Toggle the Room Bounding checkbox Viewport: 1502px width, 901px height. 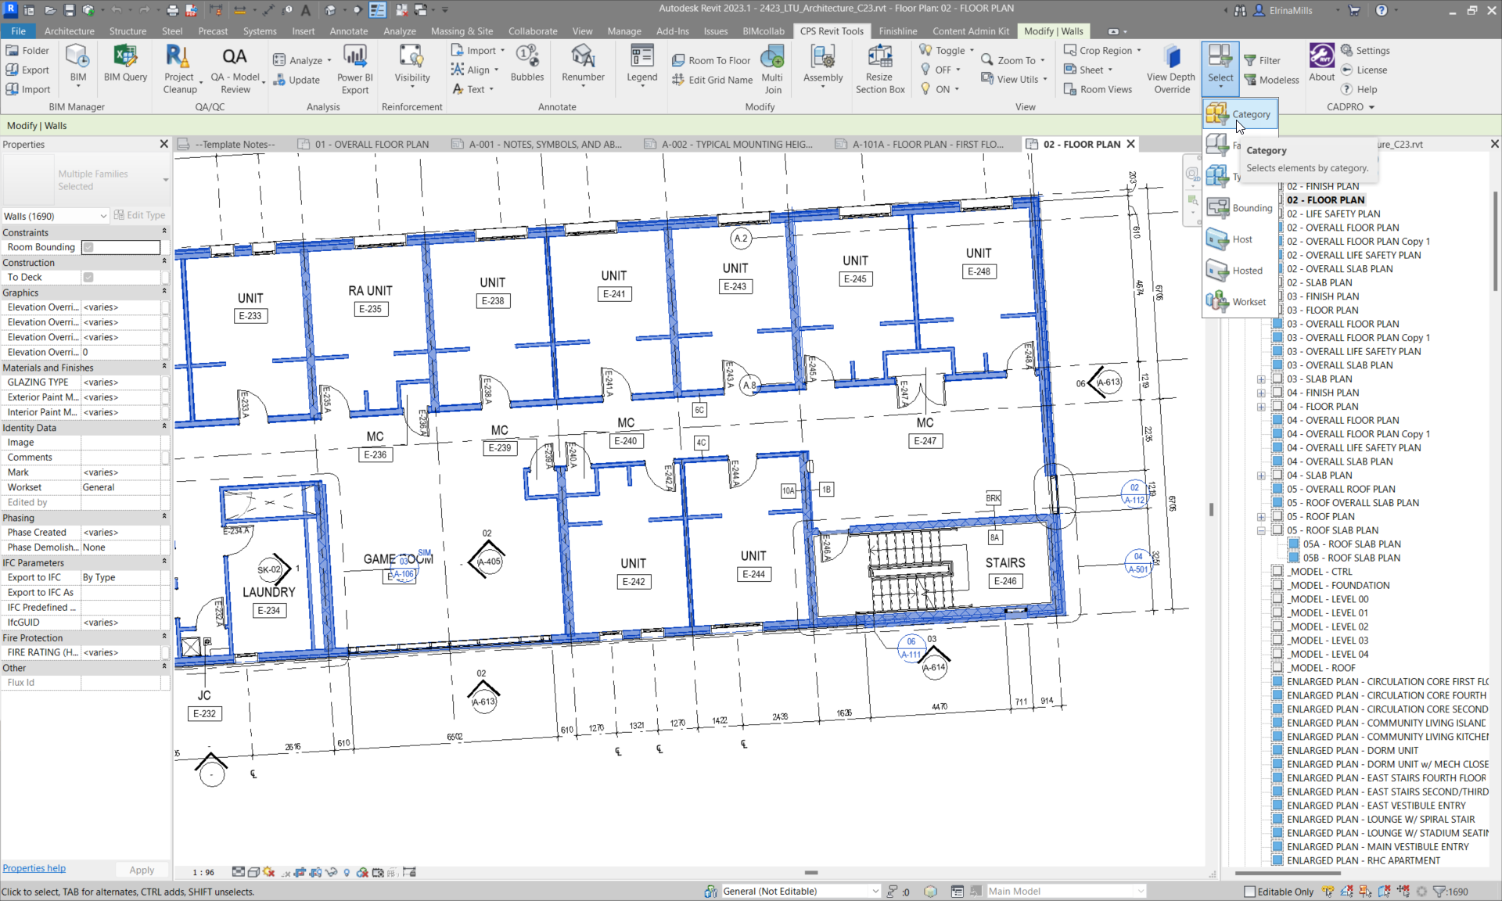click(x=88, y=247)
